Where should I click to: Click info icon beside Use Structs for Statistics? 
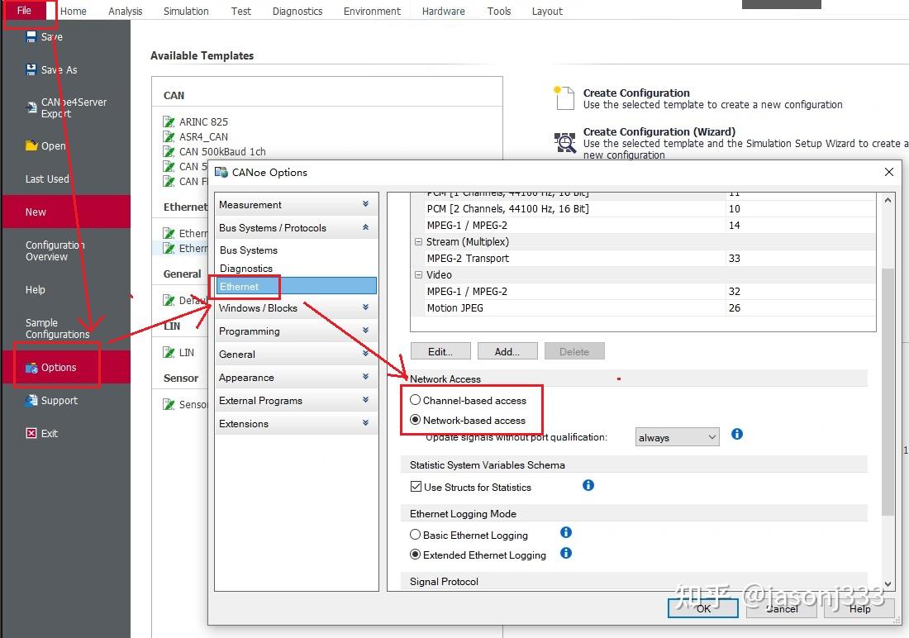[x=588, y=485]
